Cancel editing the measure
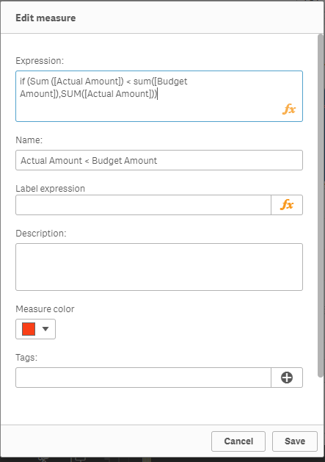Image resolution: width=325 pixels, height=462 pixels. point(238,441)
